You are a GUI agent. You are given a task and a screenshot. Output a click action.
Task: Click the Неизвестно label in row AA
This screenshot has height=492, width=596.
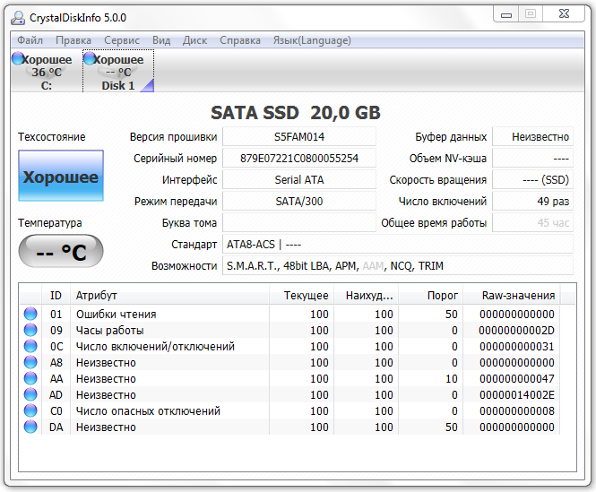pos(106,379)
